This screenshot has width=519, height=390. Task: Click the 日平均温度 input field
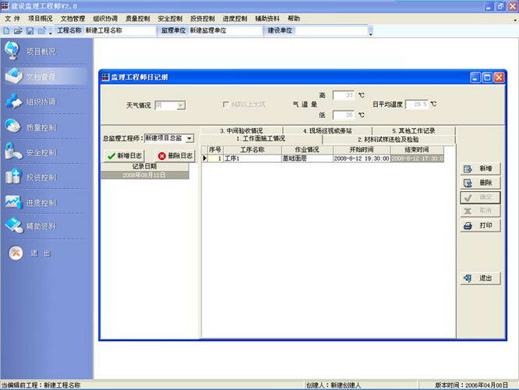(417, 105)
